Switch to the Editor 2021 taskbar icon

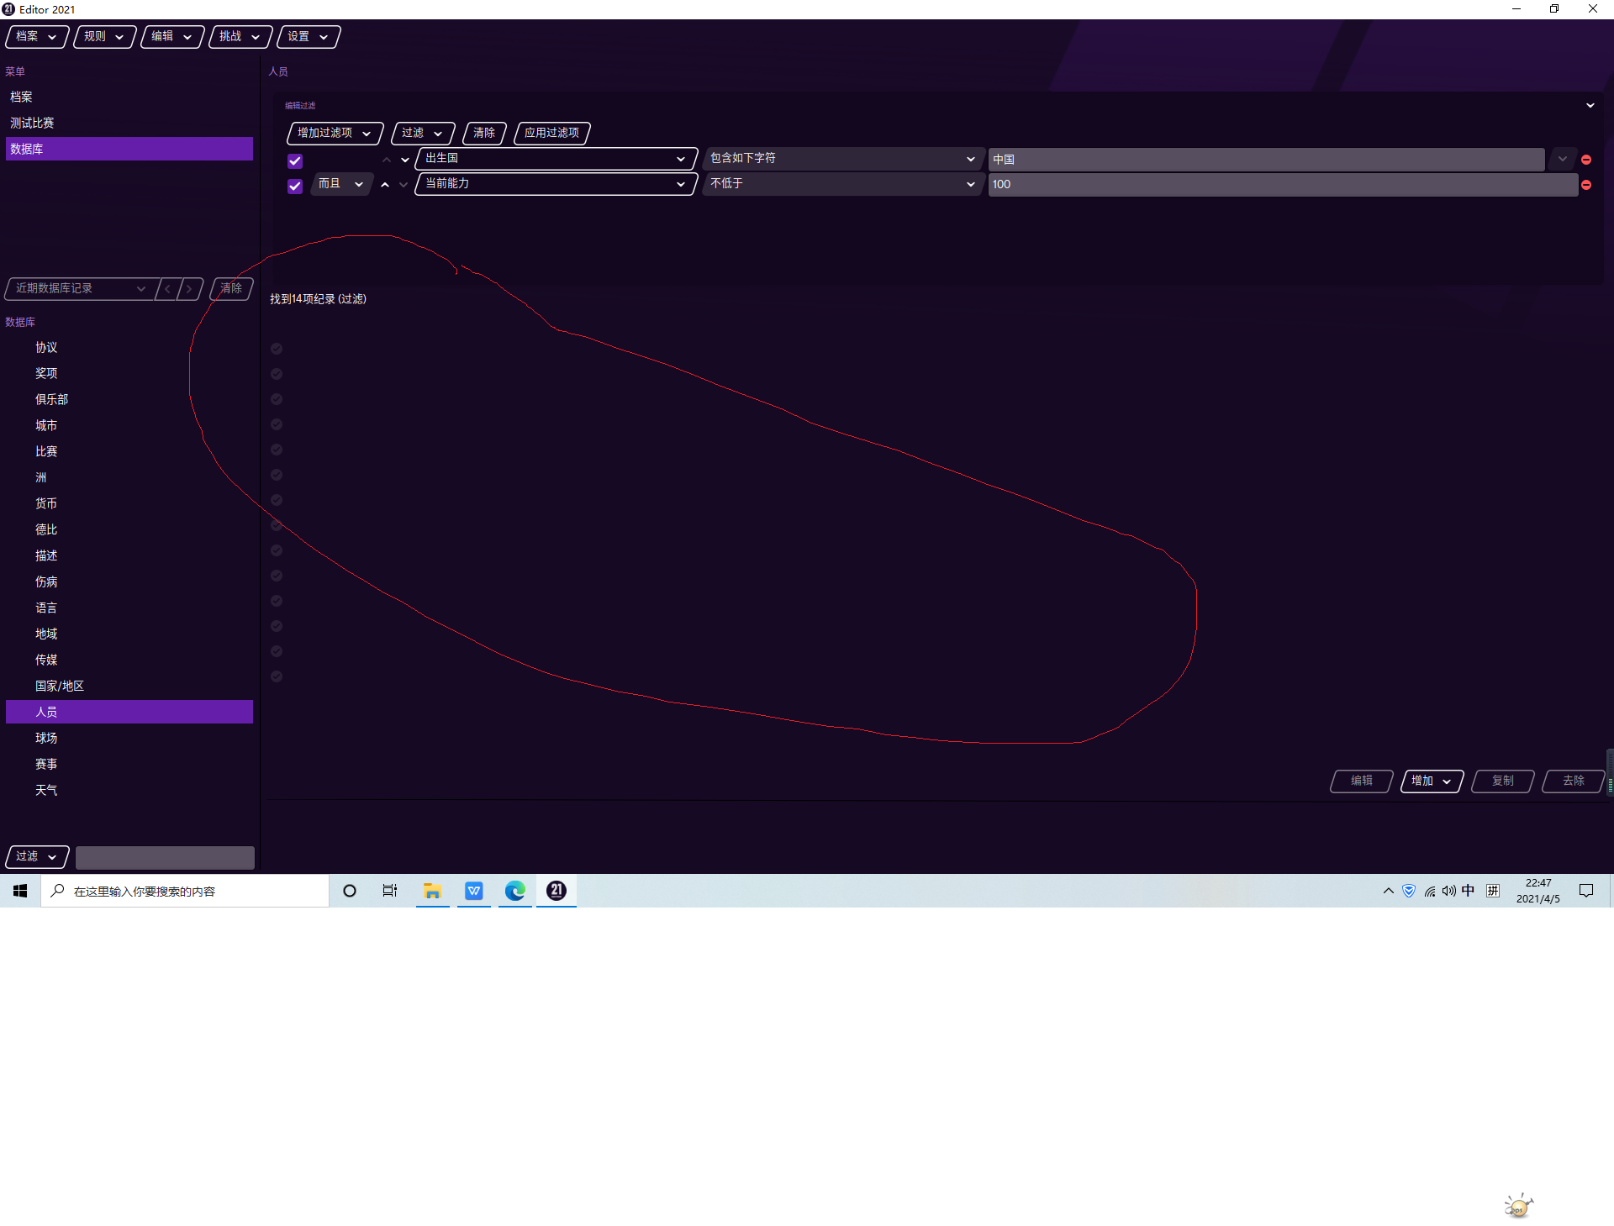(x=556, y=891)
